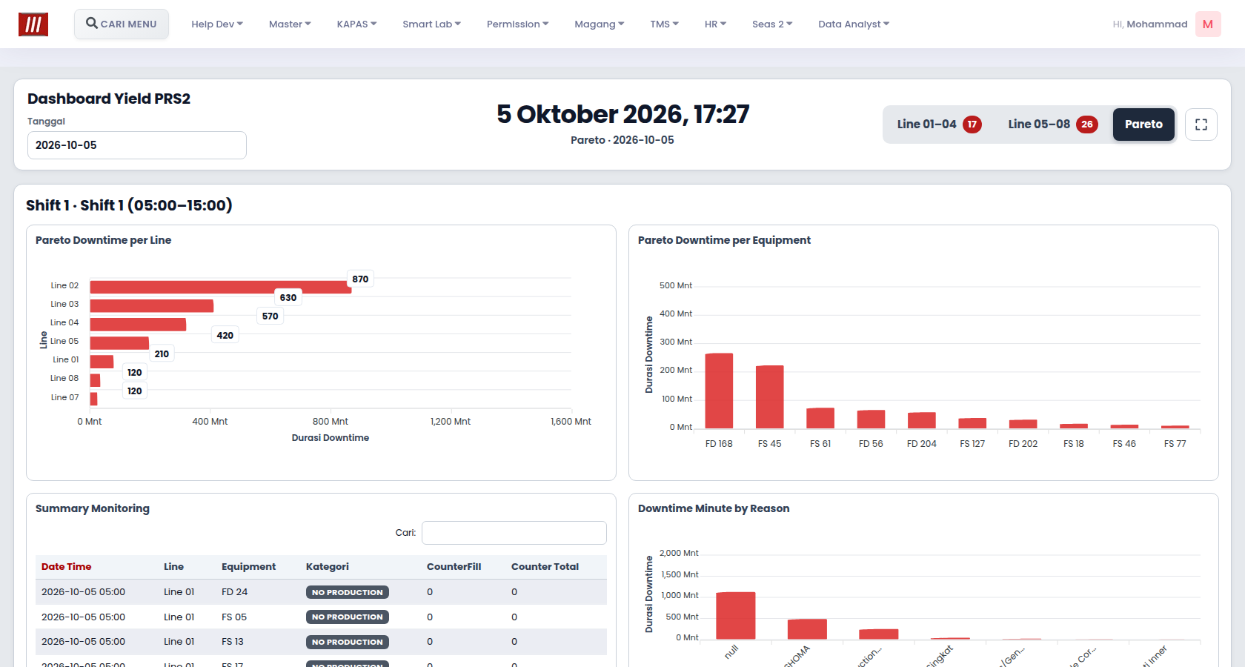Click the FD 56 equipment bar
Screen dimensions: 1245x667
pos(871,419)
